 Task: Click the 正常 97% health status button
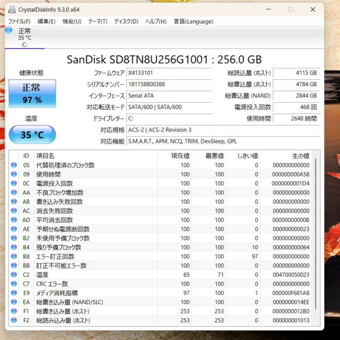point(32,94)
